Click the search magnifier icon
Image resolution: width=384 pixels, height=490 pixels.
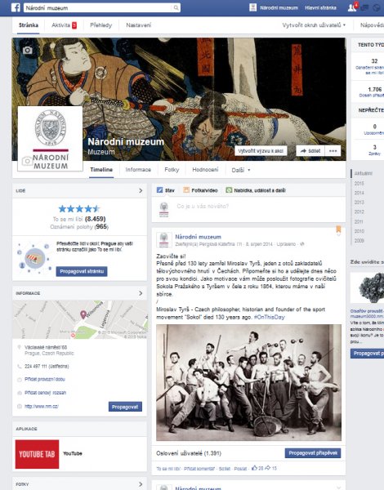[x=176, y=8]
